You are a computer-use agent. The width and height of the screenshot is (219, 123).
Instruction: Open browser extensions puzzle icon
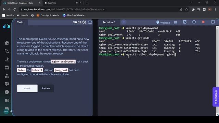tap(193, 10)
